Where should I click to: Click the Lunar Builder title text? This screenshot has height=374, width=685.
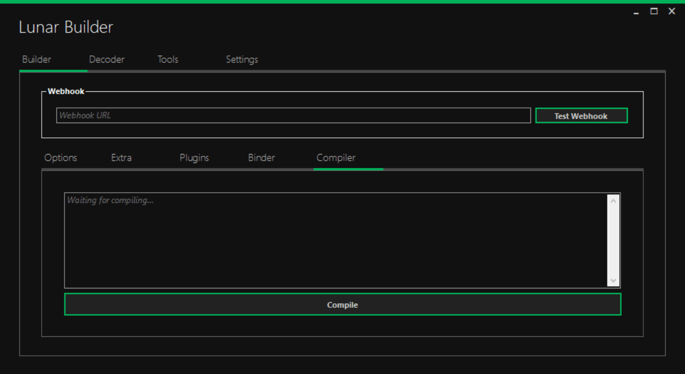point(66,27)
